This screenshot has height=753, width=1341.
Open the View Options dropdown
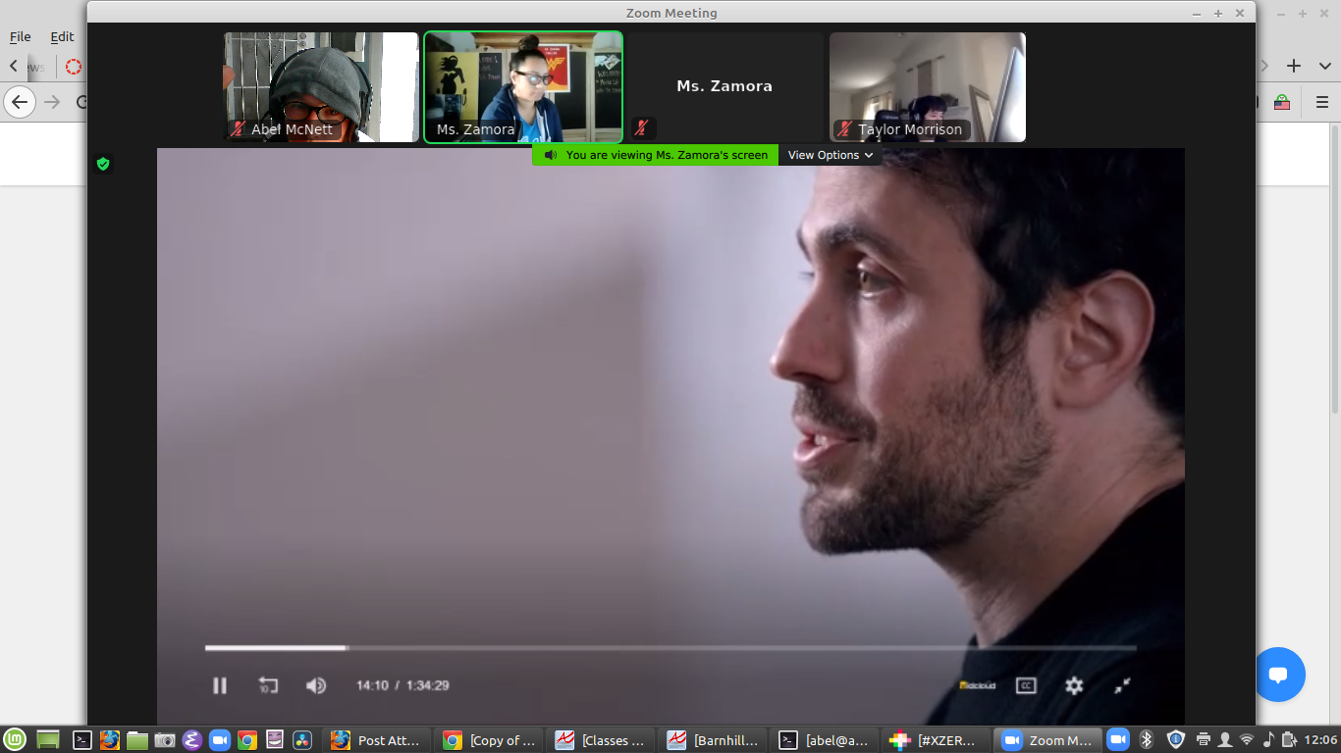830,155
